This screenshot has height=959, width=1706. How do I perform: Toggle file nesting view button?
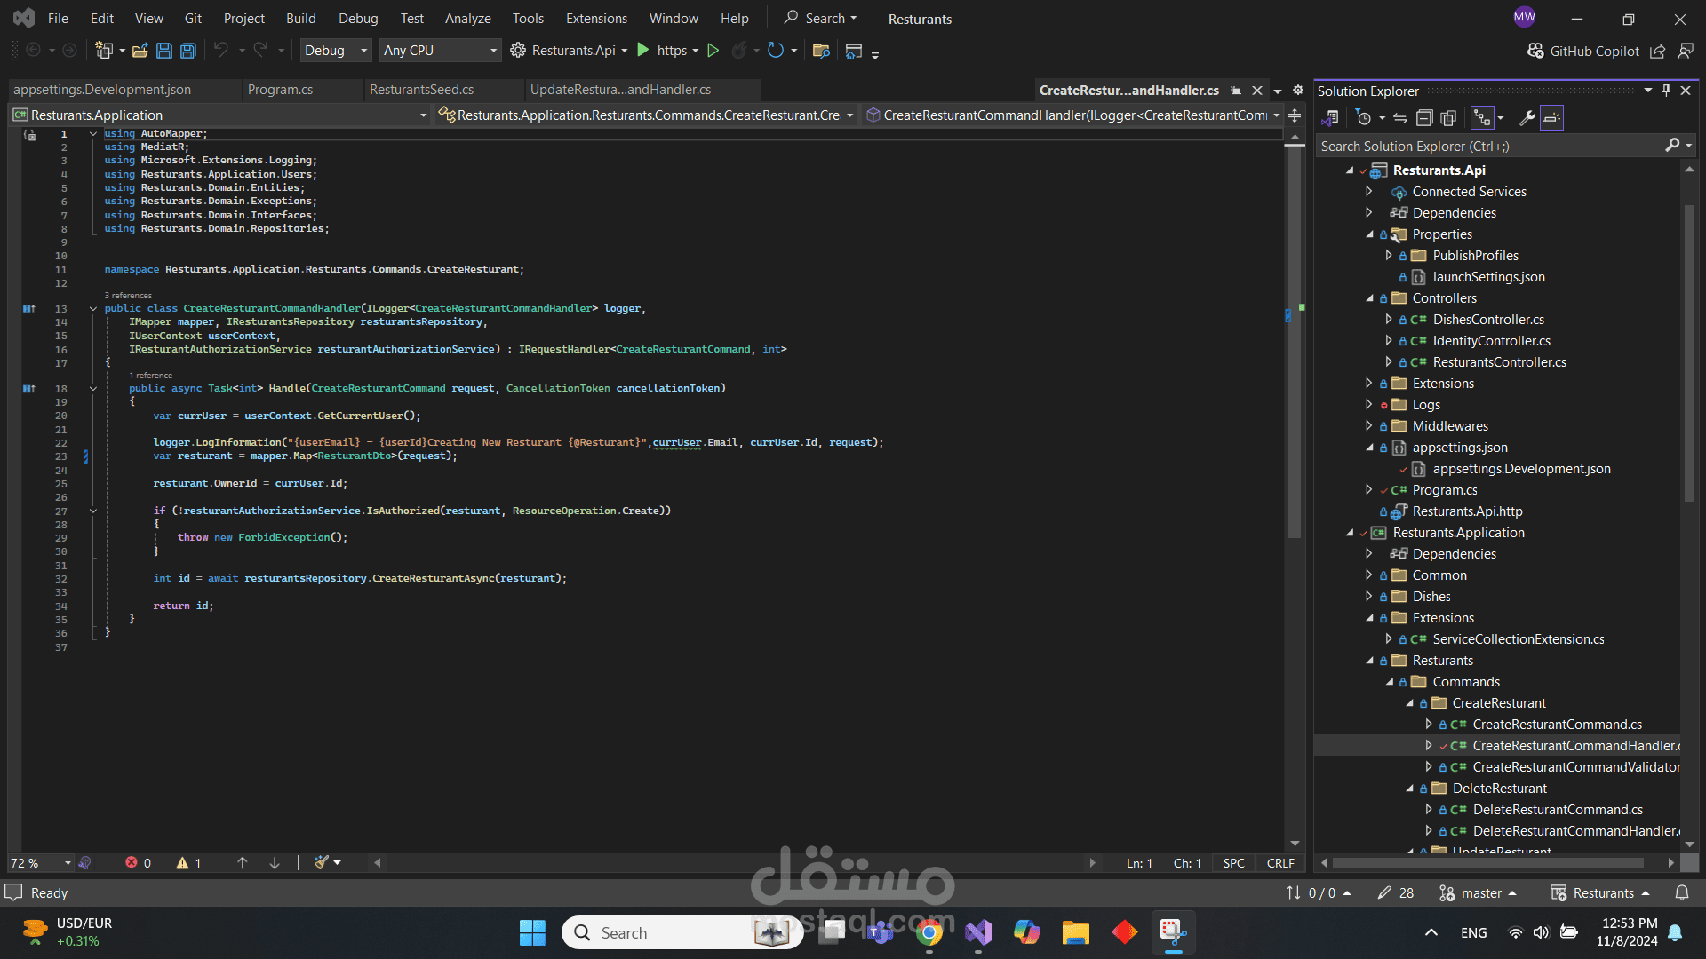tap(1481, 118)
